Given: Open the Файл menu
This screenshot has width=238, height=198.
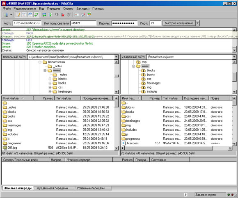Looking at the screenshot, I should (7, 9).
